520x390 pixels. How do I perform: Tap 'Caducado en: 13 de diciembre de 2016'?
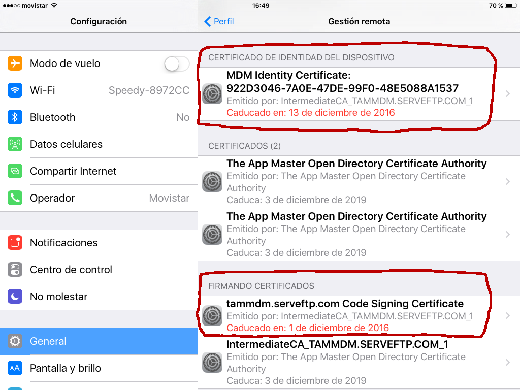[x=311, y=113]
